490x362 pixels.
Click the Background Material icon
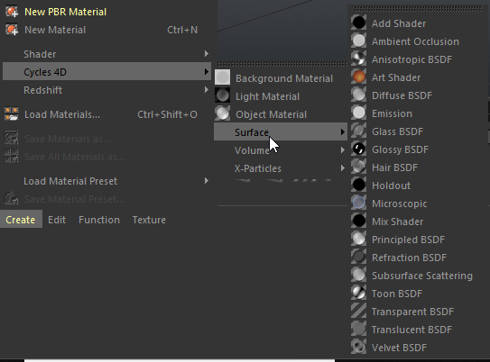point(223,77)
